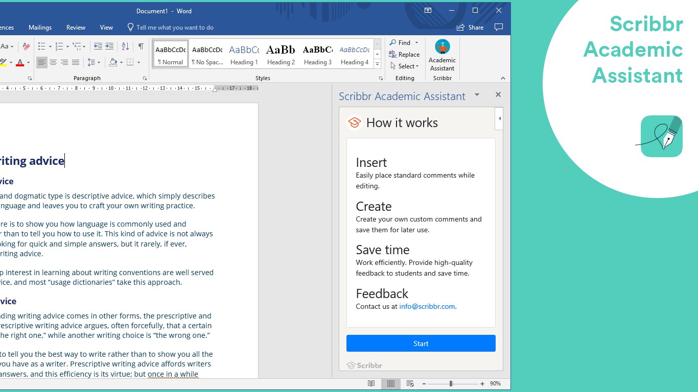
Task: Open the View tab
Action: (x=106, y=28)
